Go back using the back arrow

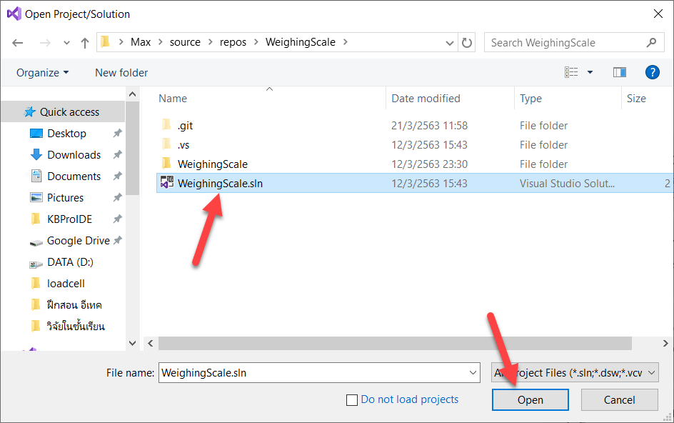(x=18, y=43)
